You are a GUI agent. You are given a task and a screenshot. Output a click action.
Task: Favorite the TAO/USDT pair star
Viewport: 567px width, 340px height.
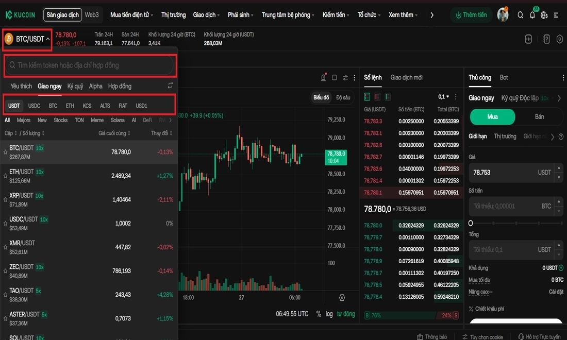click(5, 295)
